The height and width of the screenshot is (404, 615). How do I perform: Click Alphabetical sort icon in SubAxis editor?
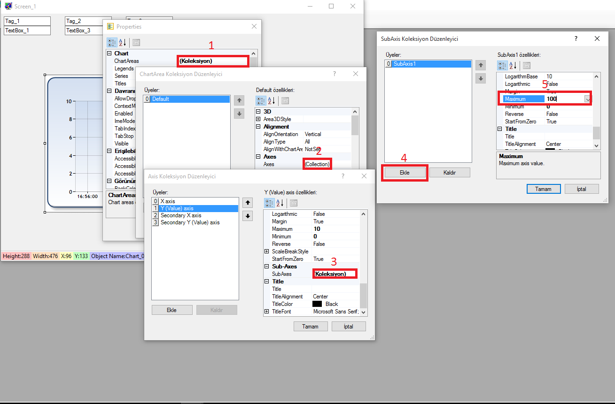coord(513,65)
